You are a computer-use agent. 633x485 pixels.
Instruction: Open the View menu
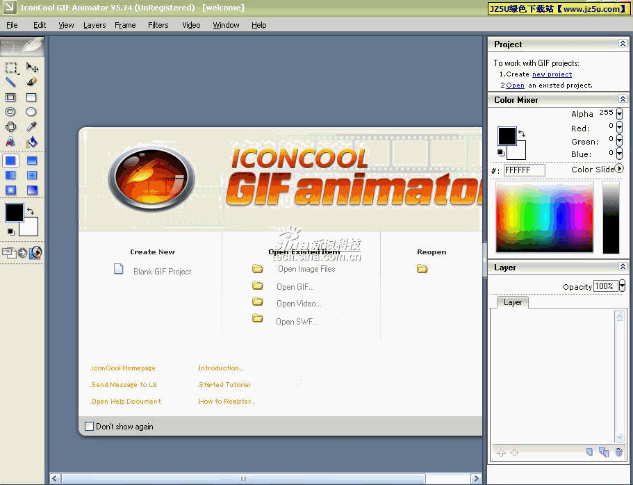pos(66,25)
